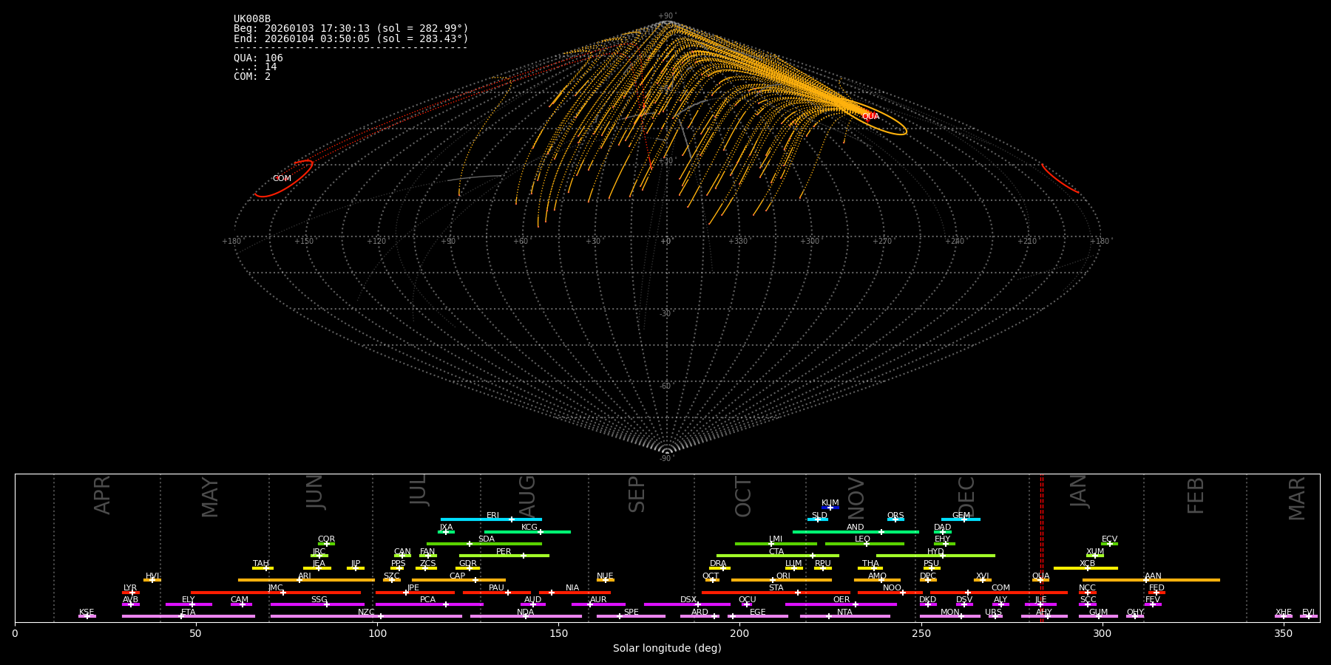Click the peak cross marker on GEM bar

[963, 519]
